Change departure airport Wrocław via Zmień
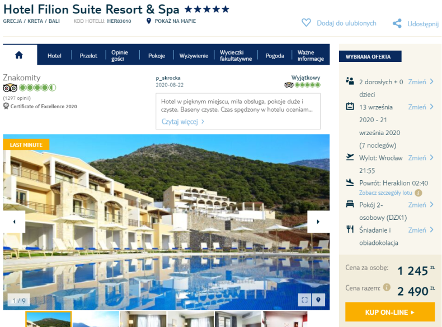This screenshot has height=327, width=442. 421,158
